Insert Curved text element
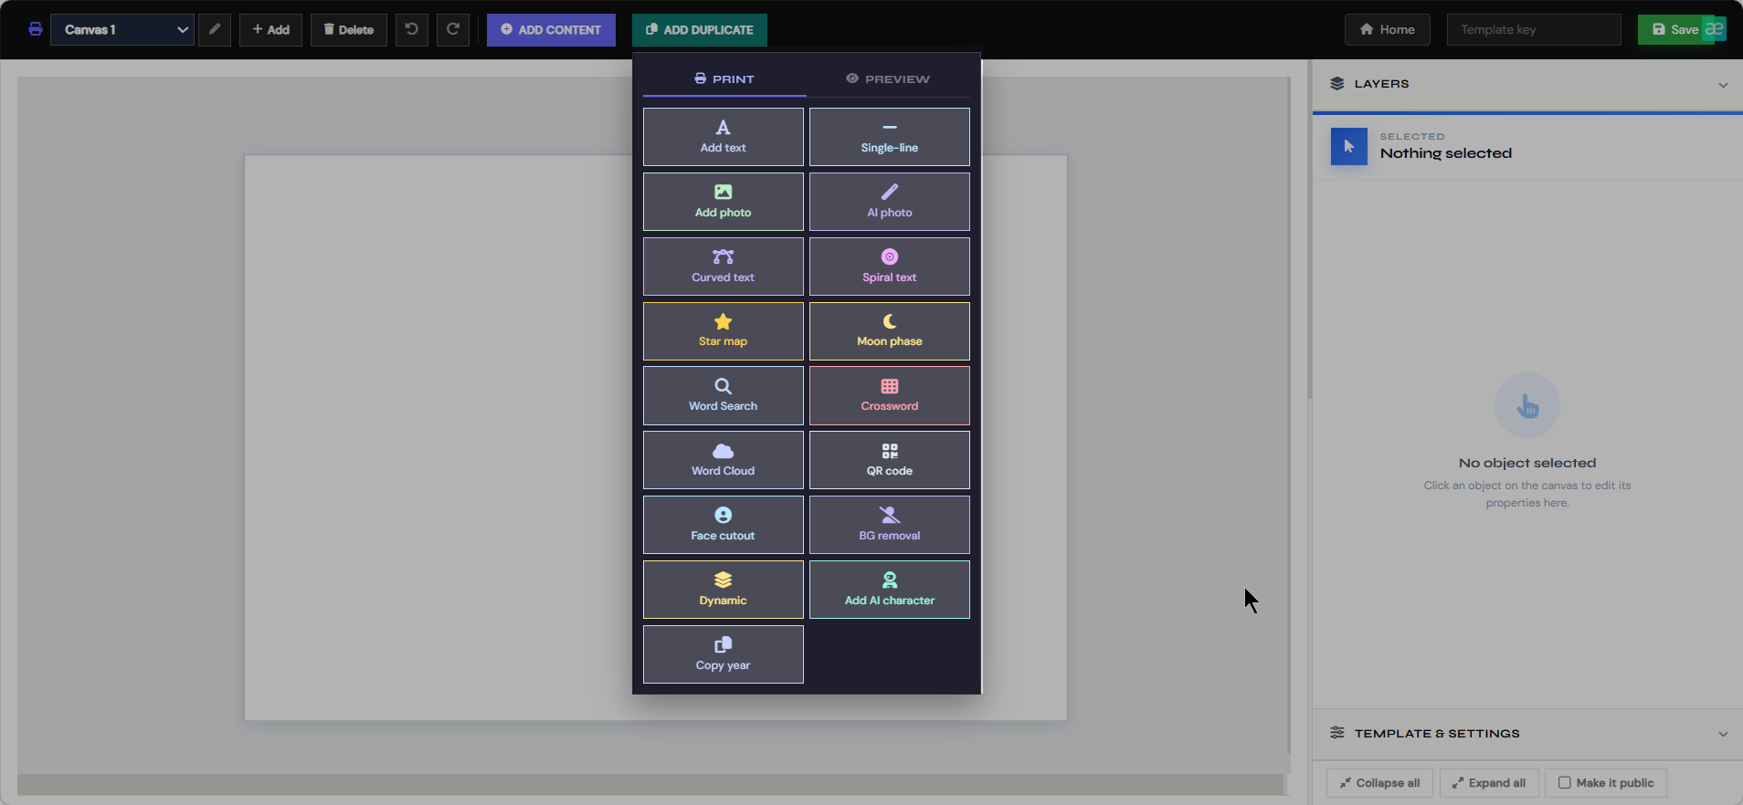This screenshot has height=805, width=1743. (723, 267)
